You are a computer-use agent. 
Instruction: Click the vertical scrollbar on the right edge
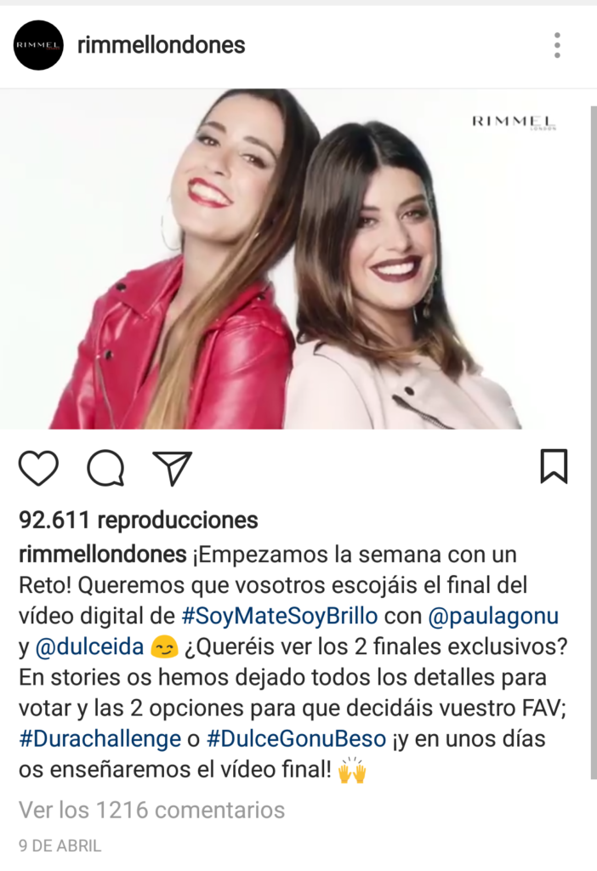(x=593, y=442)
